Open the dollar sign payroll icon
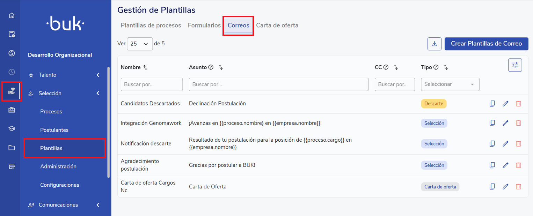Viewport: 533px width, 216px height. (12, 53)
